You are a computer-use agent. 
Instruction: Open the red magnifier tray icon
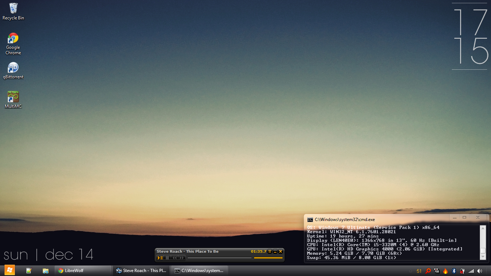pyautogui.click(x=428, y=271)
